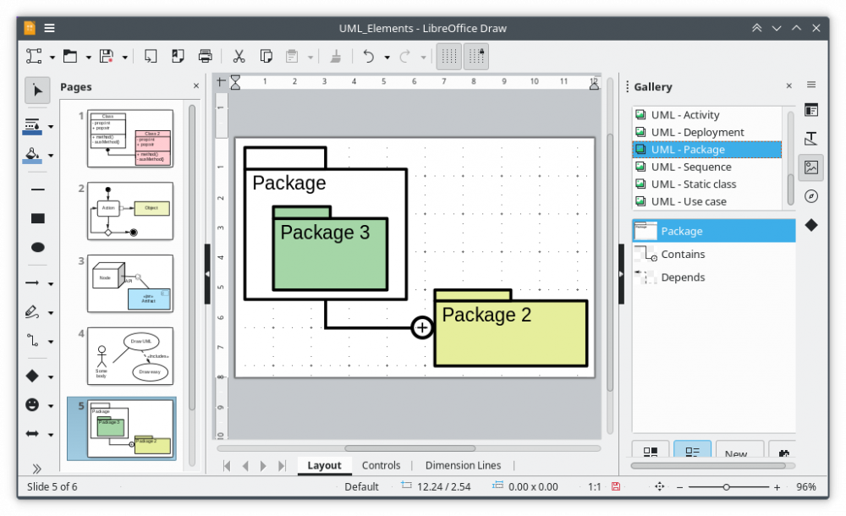Switch to the Controls layer tab

(381, 465)
